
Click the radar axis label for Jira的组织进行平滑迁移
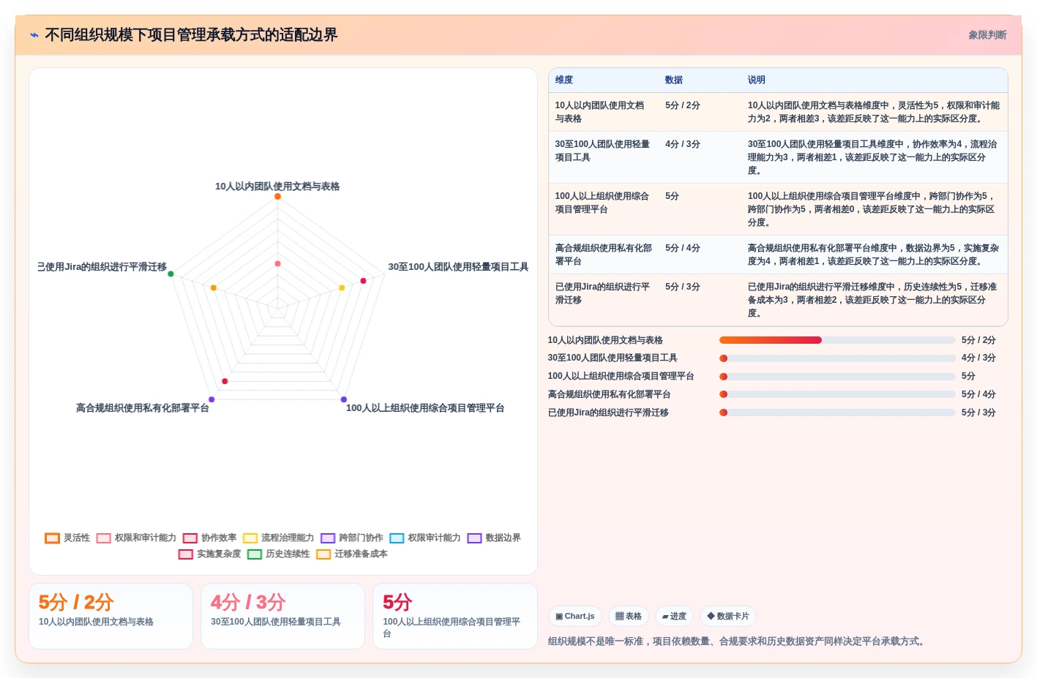coord(102,267)
